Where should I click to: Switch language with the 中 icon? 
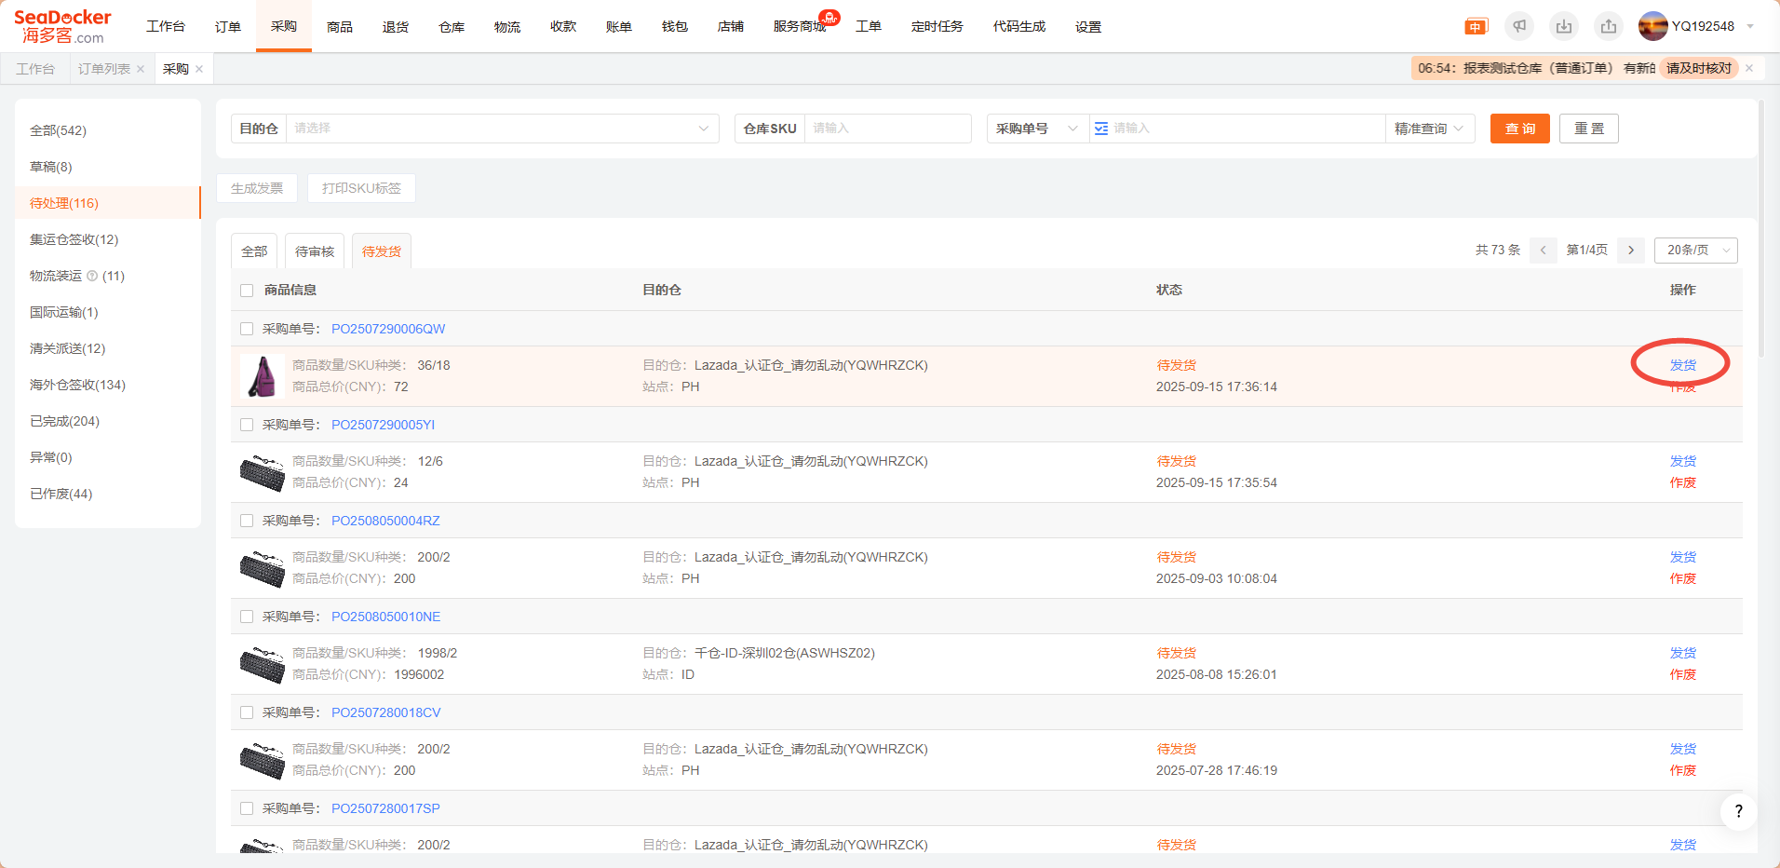click(1476, 27)
